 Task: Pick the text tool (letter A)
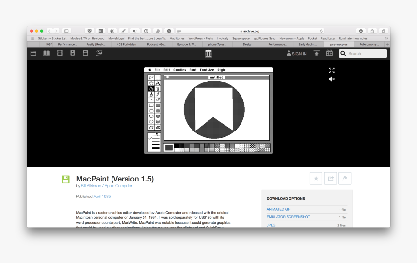158,83
